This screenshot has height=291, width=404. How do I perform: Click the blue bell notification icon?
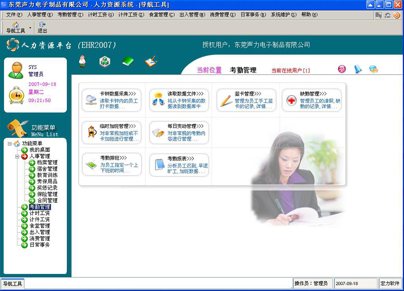click(358, 70)
